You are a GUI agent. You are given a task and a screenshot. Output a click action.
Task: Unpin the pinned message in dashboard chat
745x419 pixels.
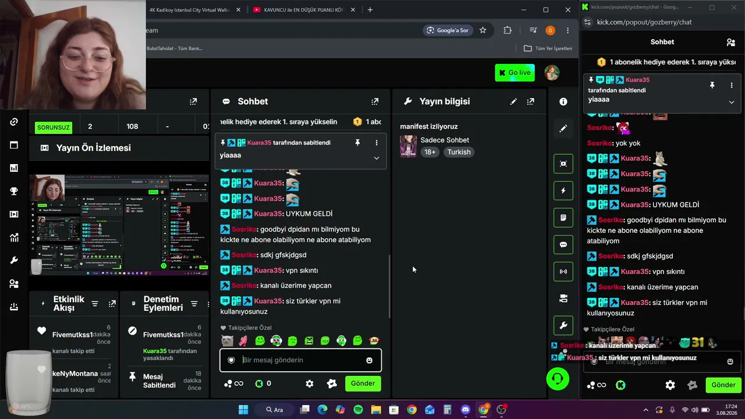(x=357, y=143)
